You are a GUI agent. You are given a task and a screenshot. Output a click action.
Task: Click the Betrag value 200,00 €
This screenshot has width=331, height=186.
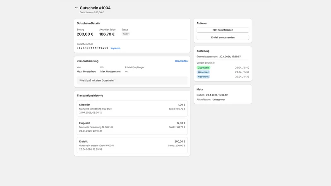pyautogui.click(x=85, y=34)
